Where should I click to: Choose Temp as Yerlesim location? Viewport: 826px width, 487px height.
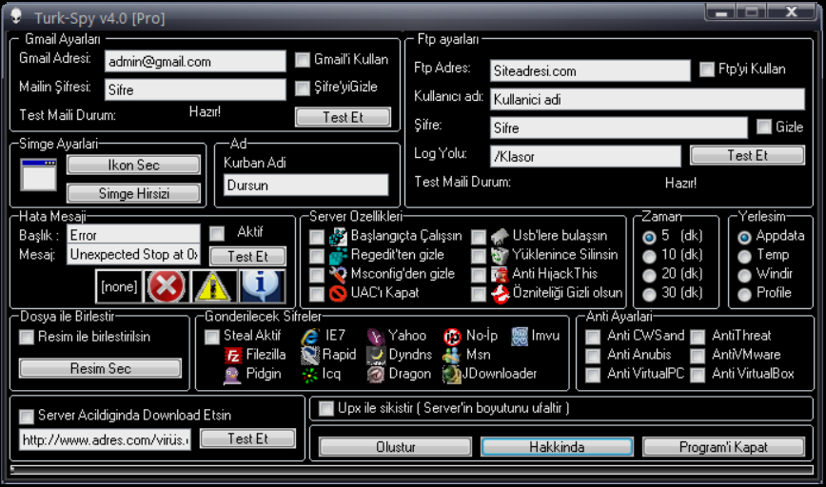[744, 257]
